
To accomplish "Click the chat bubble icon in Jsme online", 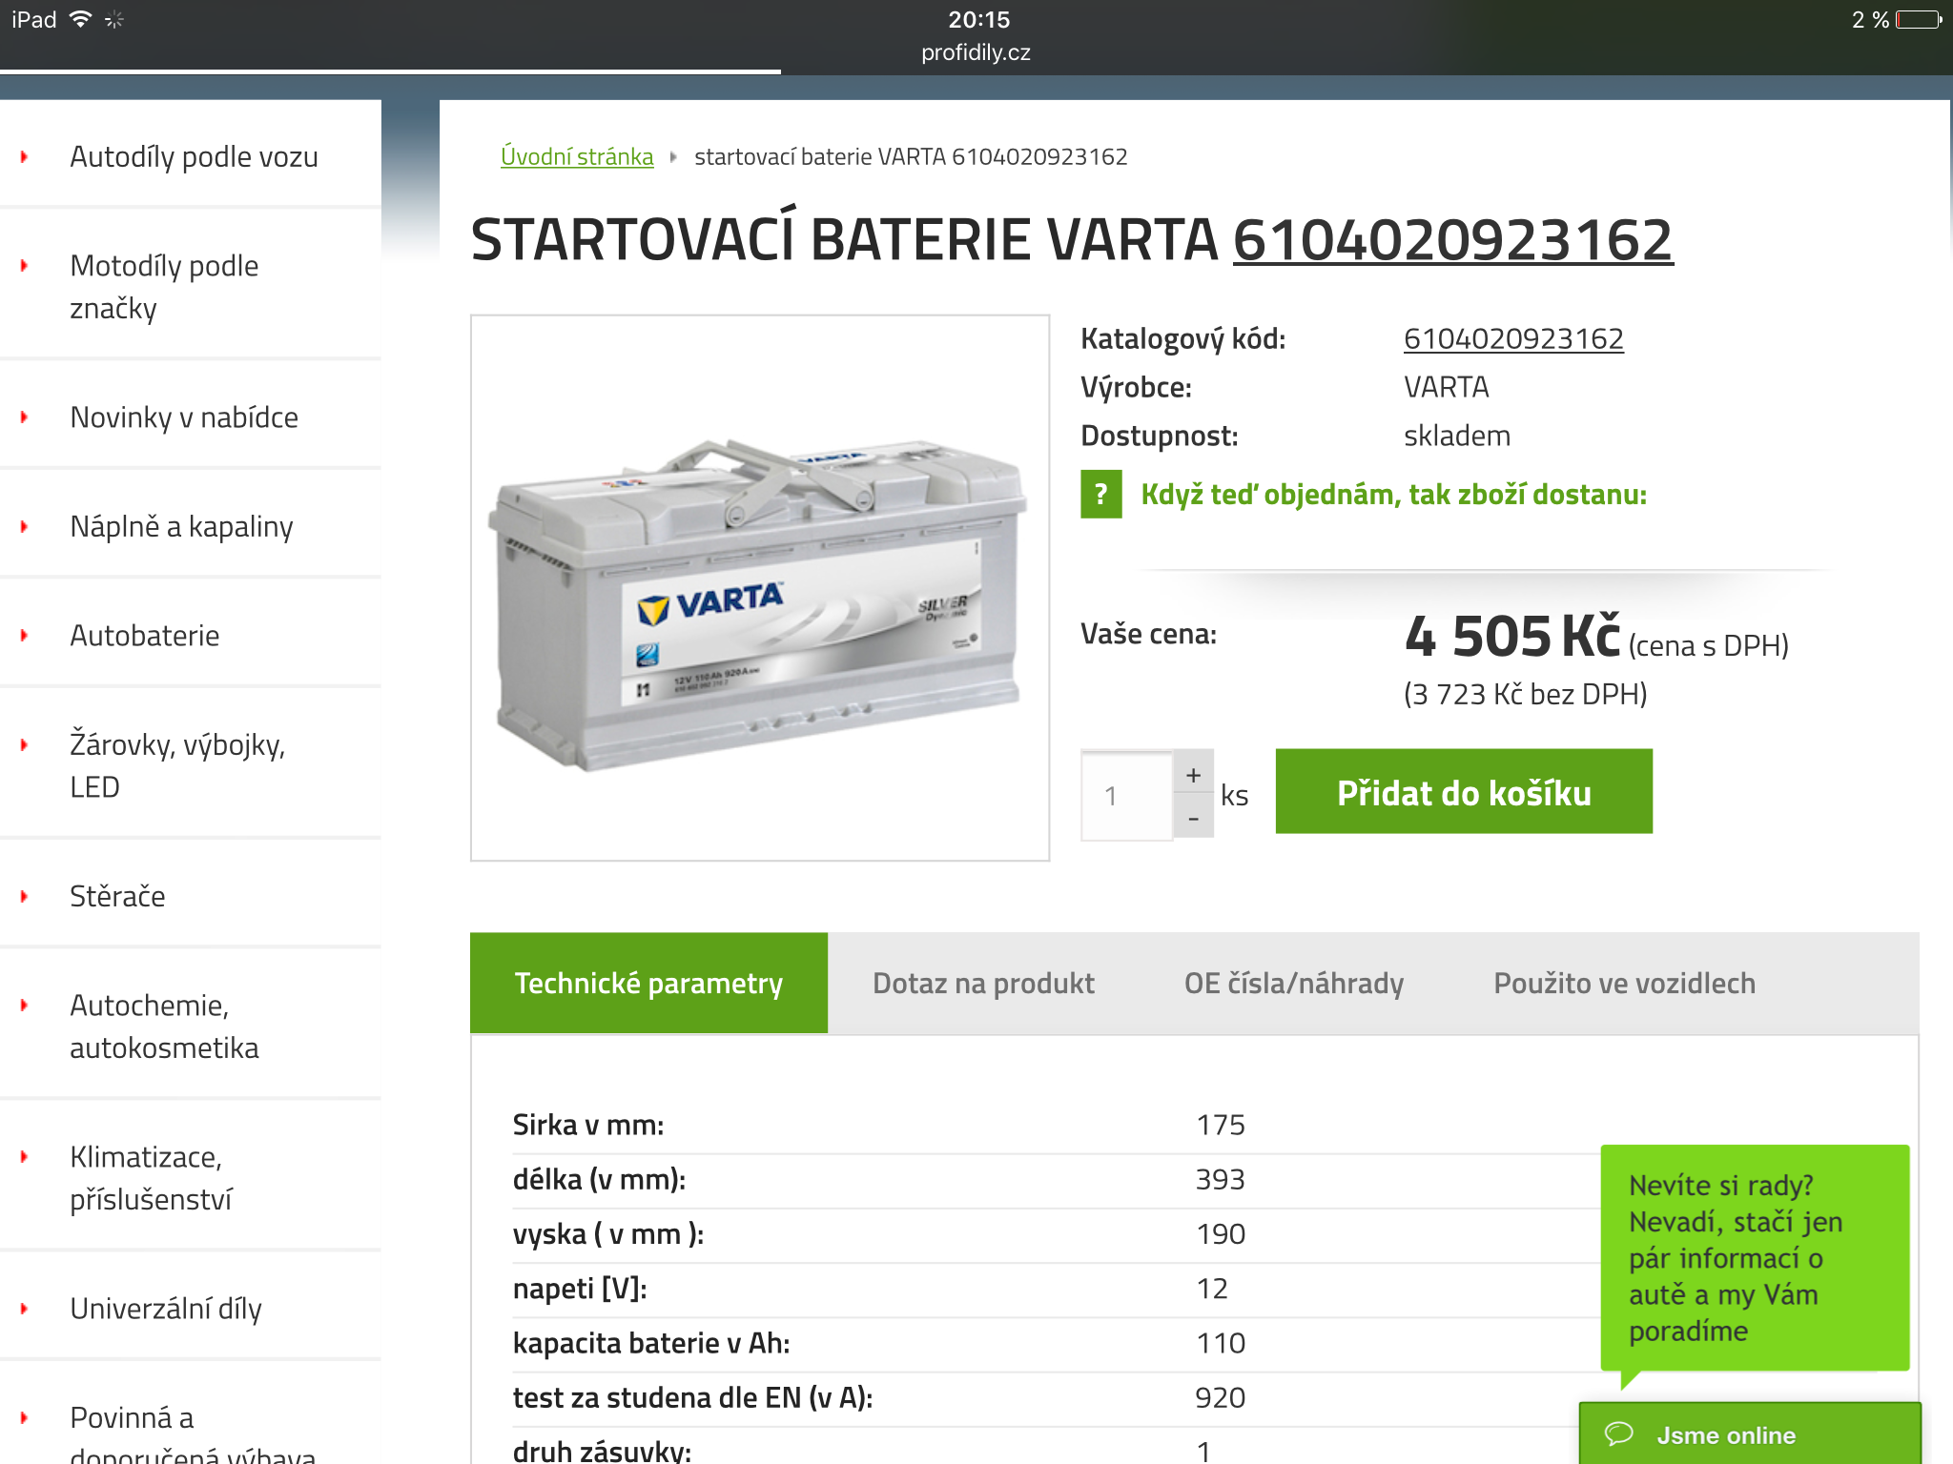I will pyautogui.click(x=1618, y=1433).
